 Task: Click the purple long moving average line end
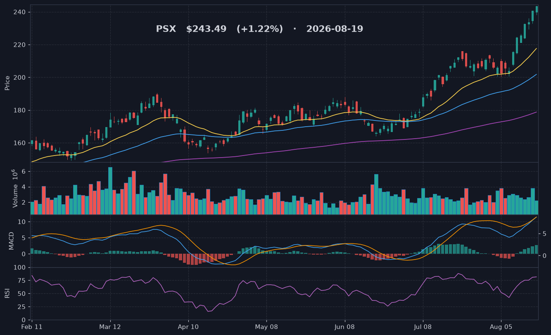pyautogui.click(x=536, y=112)
